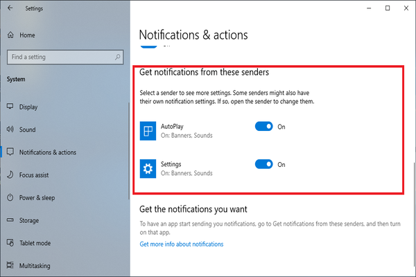Click the Sound speaker icon
The image size is (416, 277).
tap(10, 129)
